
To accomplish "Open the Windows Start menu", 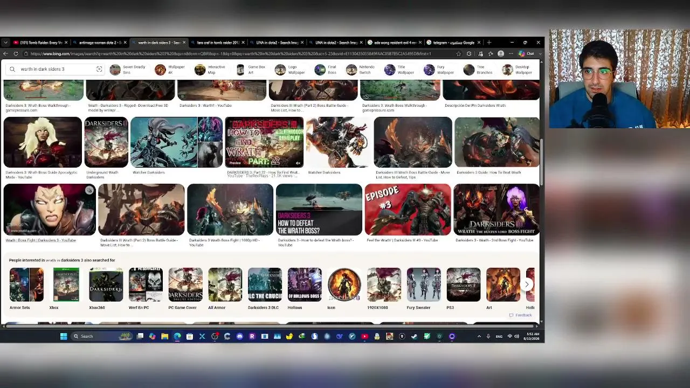I will [64, 336].
